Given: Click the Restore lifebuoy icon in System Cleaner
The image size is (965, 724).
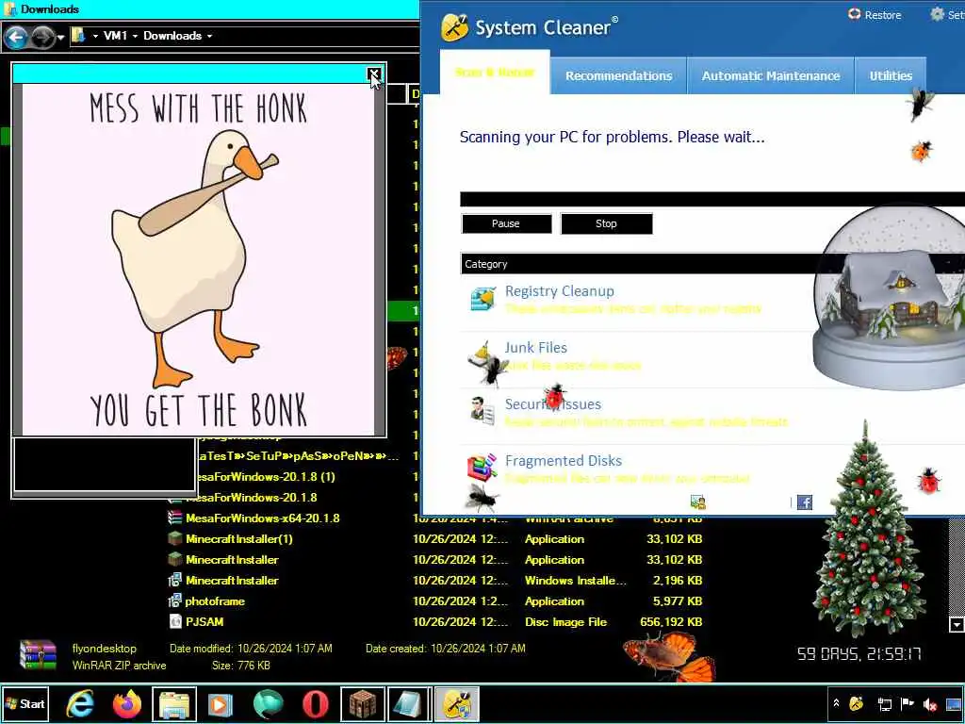Looking at the screenshot, I should [854, 14].
